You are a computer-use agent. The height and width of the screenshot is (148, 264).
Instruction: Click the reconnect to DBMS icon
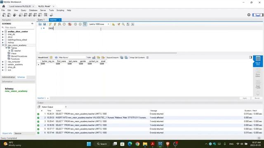click(51, 15)
